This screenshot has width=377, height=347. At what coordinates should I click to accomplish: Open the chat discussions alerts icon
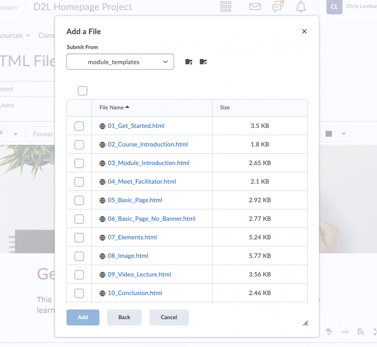pyautogui.click(x=278, y=7)
